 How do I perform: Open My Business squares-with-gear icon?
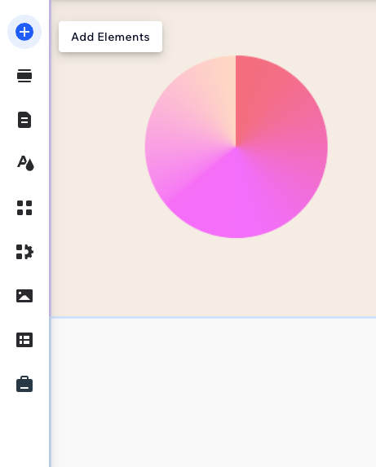point(24,252)
